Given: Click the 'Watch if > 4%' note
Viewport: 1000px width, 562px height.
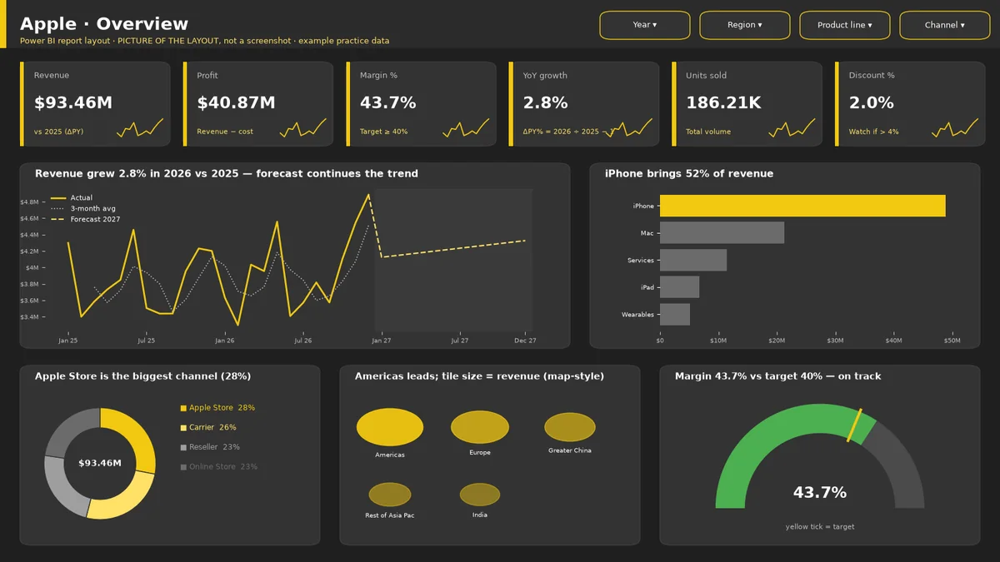Looking at the screenshot, I should click(x=874, y=132).
